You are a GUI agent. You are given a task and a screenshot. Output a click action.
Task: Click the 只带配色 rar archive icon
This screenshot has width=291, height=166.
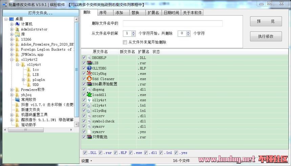tap(89, 137)
